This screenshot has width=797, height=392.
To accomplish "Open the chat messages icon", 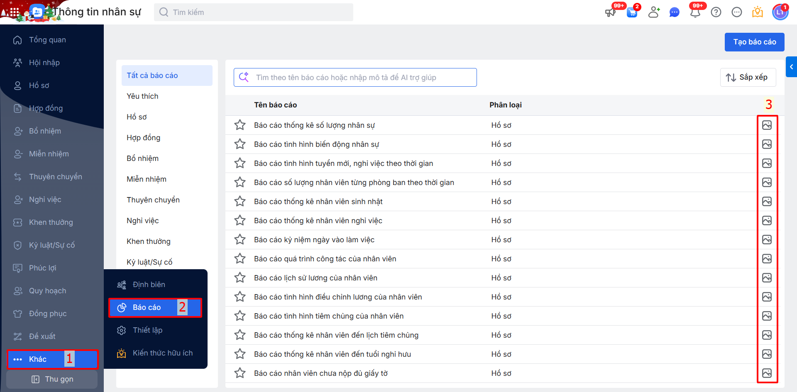I will click(675, 12).
